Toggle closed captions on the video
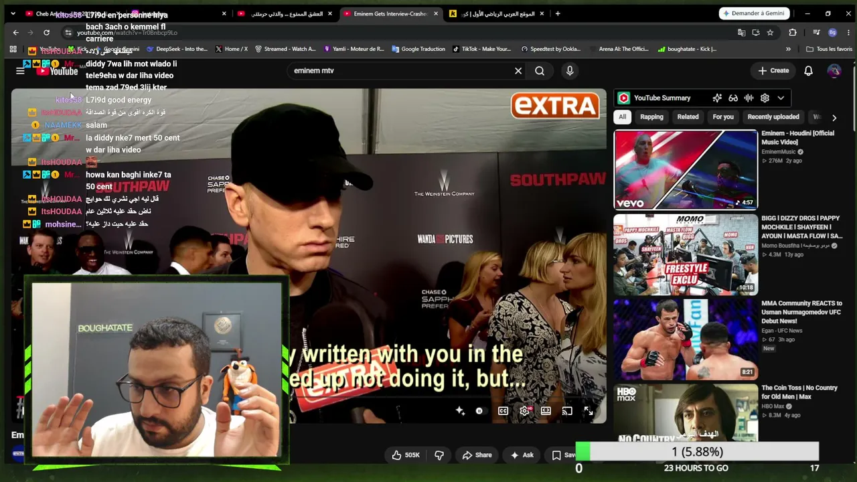Screen dimensions: 857x482 click(503, 411)
